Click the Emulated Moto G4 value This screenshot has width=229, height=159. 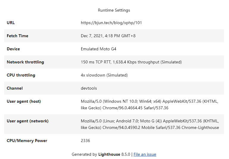tap(98, 49)
